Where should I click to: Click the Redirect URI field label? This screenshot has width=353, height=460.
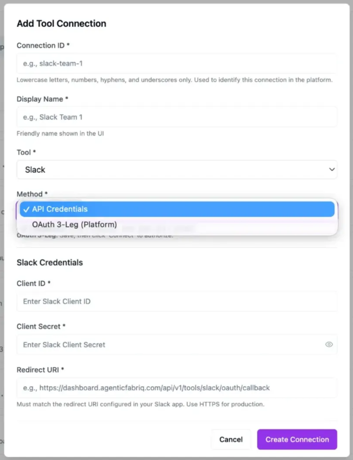[38, 370]
